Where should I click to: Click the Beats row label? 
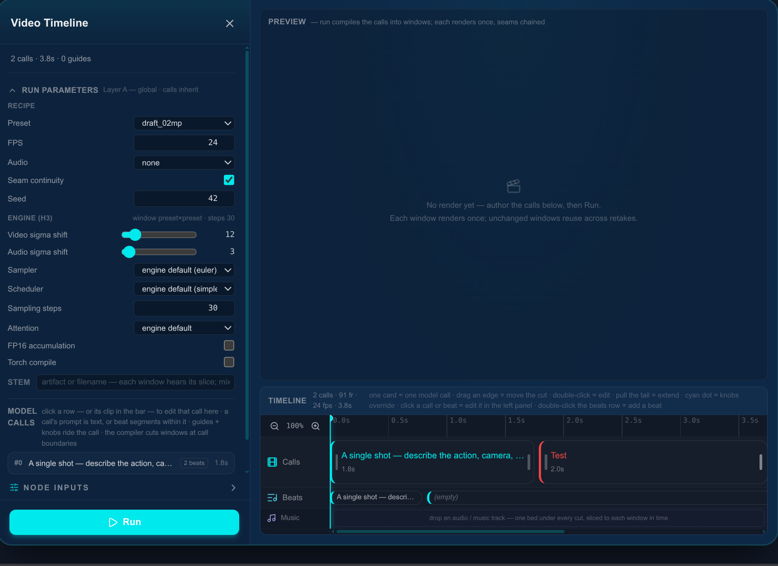[292, 498]
